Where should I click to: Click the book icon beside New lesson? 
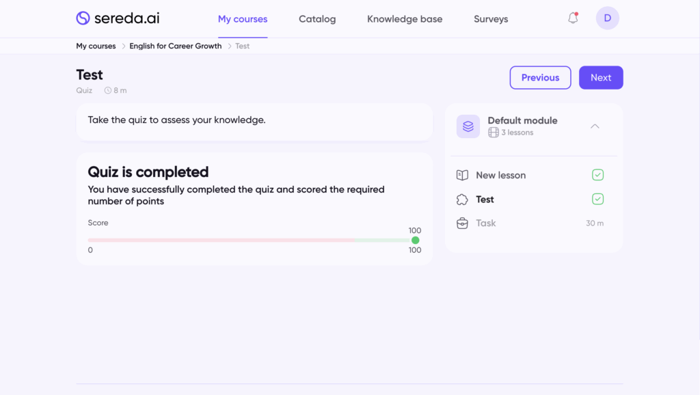click(462, 176)
